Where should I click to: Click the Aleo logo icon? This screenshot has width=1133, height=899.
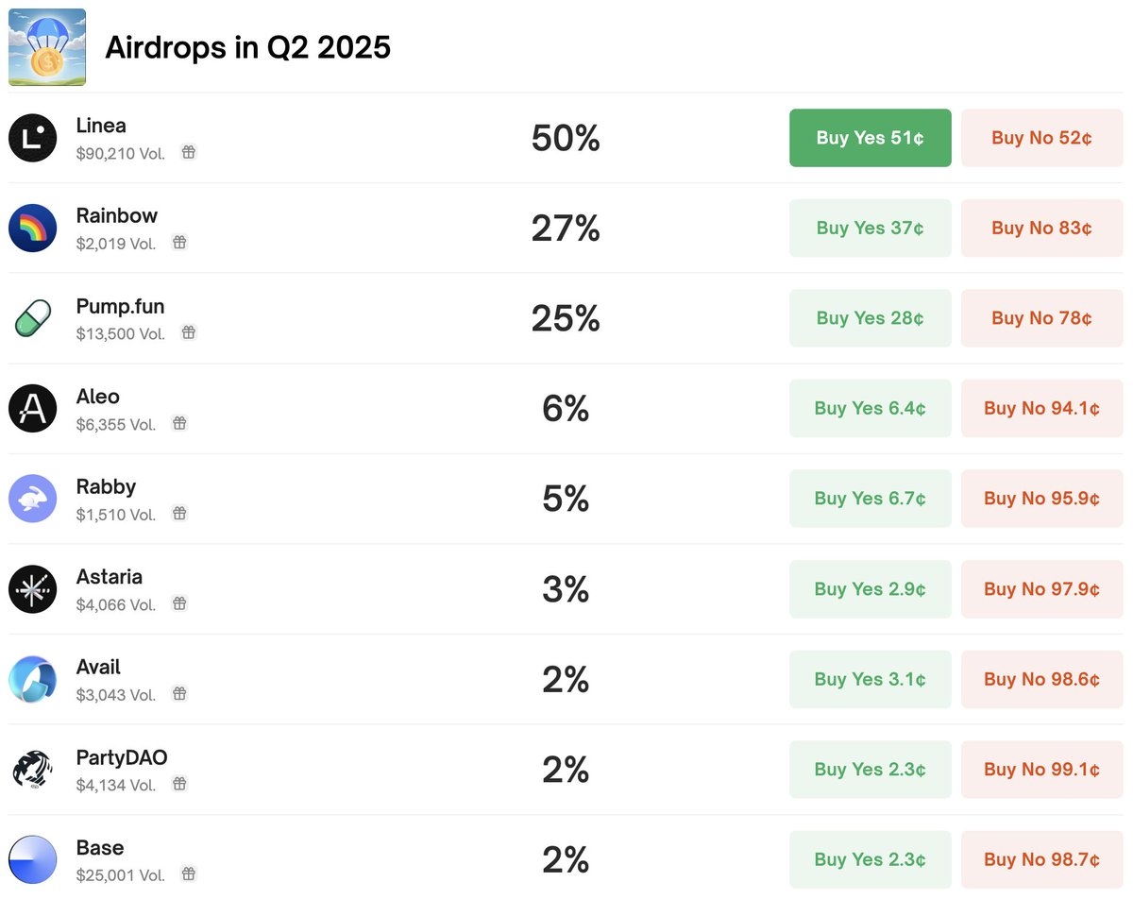coord(33,409)
